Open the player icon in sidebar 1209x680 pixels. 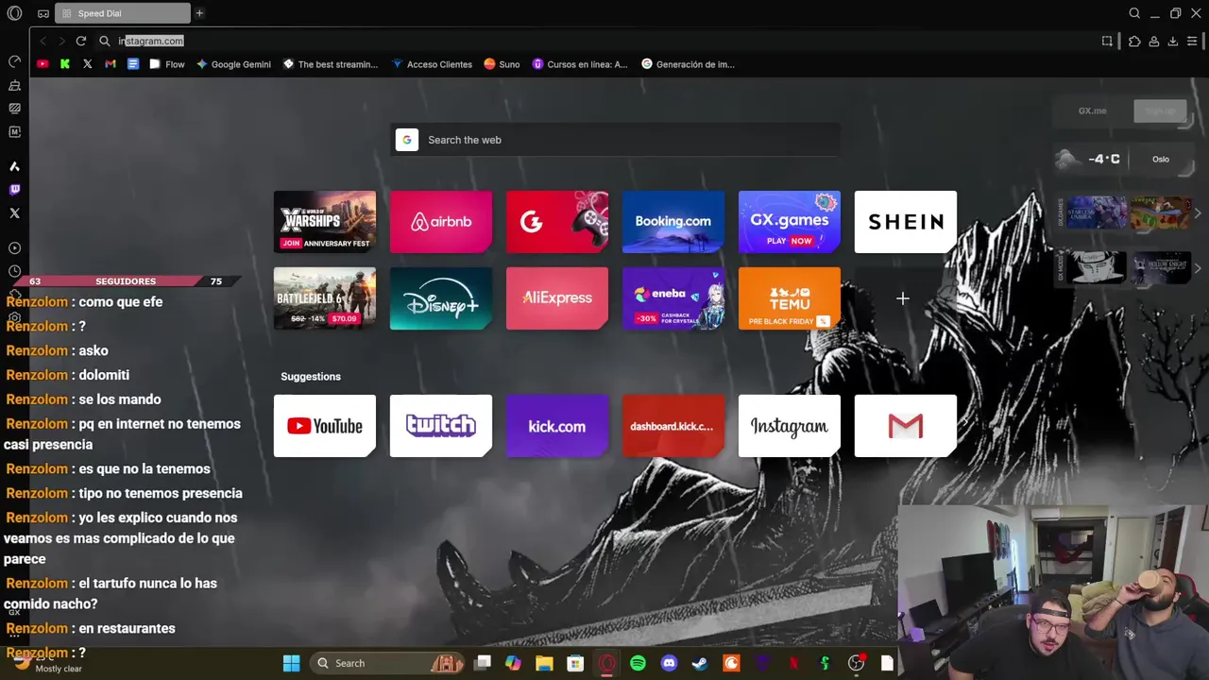click(x=14, y=248)
